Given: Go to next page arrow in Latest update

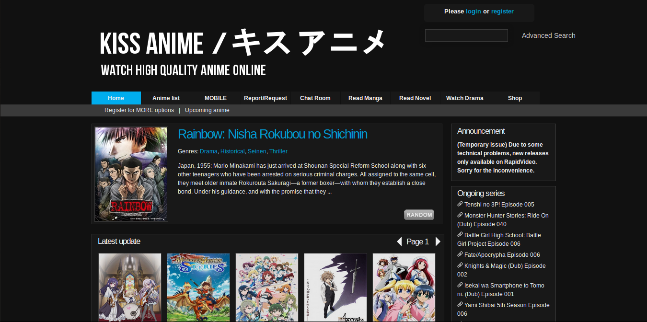Looking at the screenshot, I should tap(438, 241).
